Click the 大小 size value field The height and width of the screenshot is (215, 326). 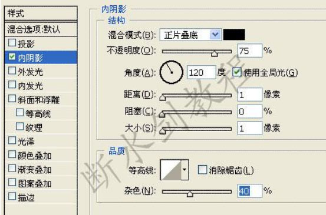(249, 128)
